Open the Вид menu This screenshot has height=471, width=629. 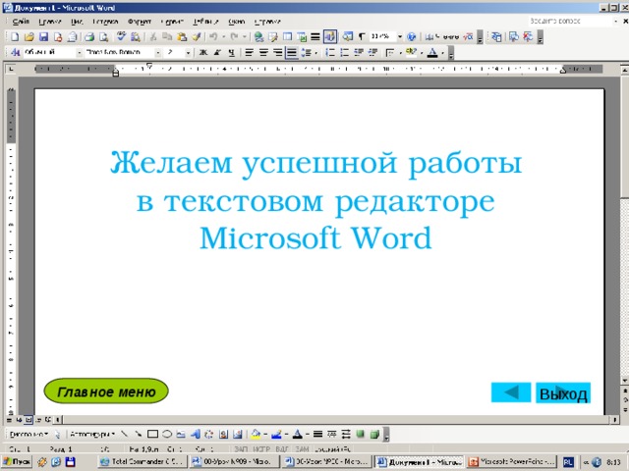click(x=77, y=22)
